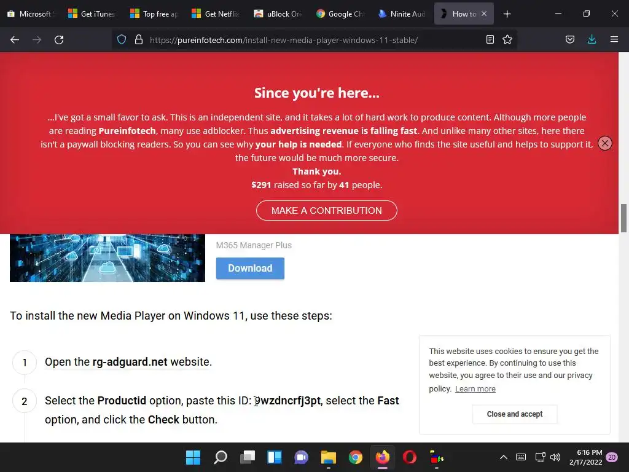Click the 'Since you're here...' heading

(316, 93)
